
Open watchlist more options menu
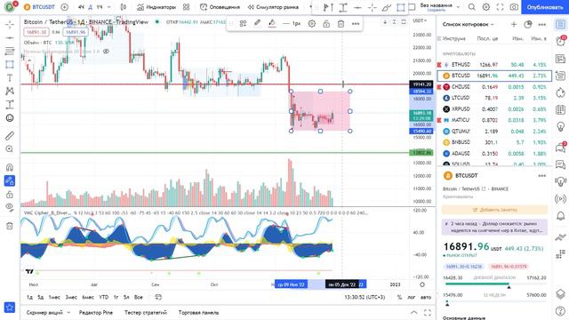[x=542, y=24]
